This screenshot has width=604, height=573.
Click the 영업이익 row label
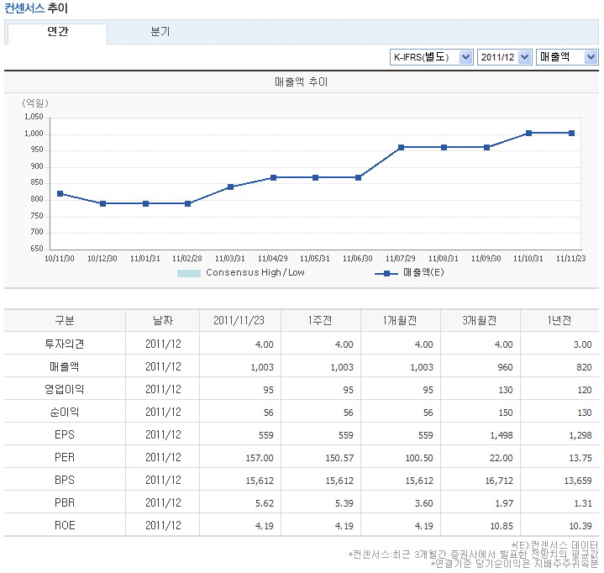(x=65, y=389)
